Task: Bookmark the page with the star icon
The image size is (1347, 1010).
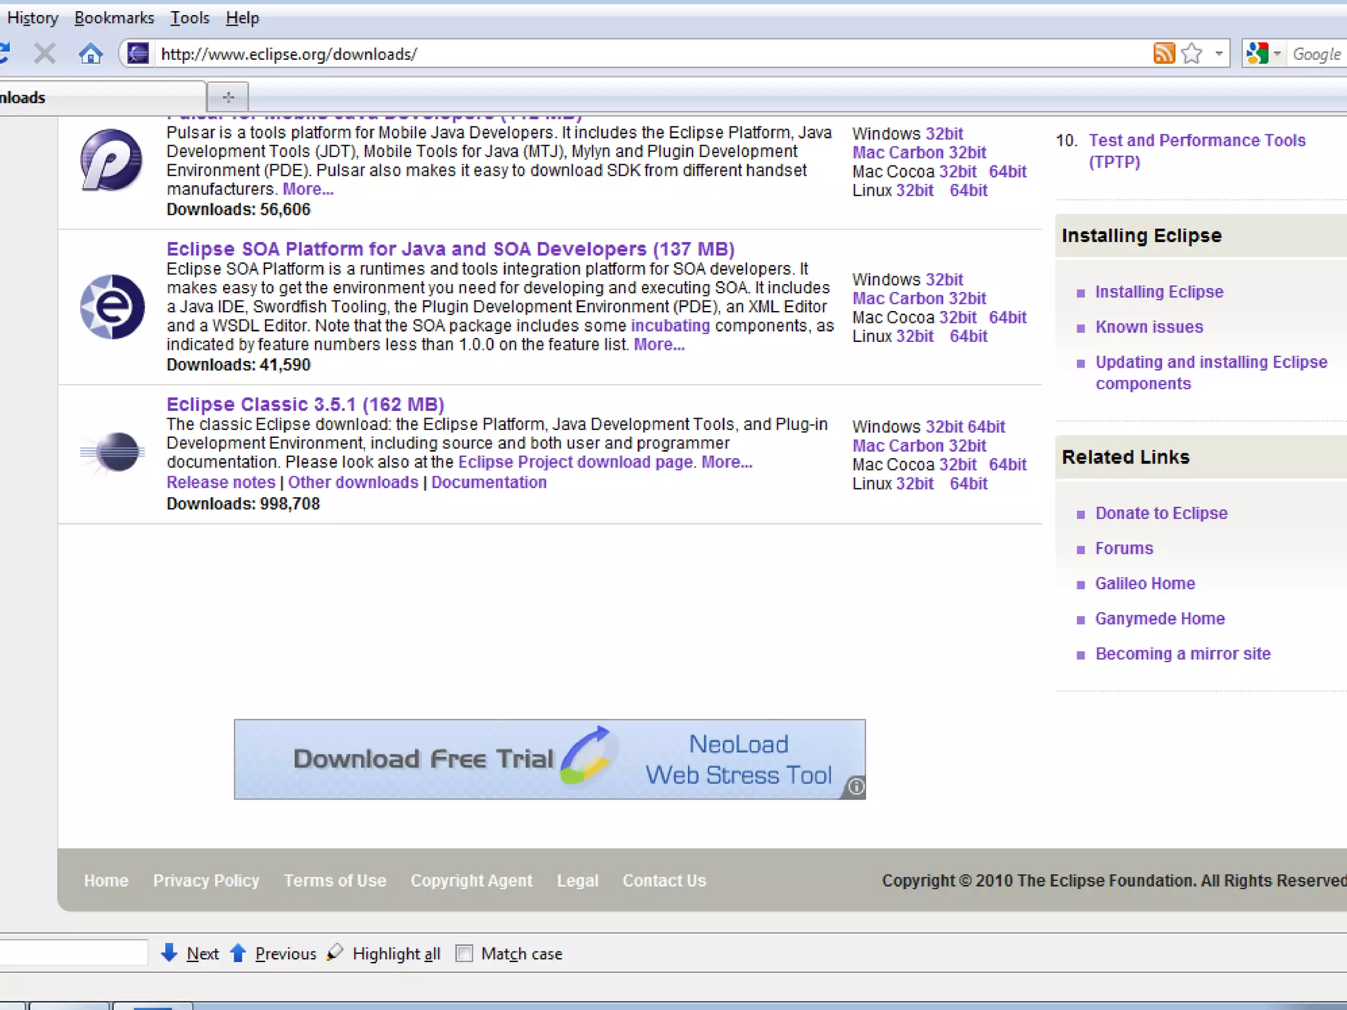Action: tap(1192, 54)
